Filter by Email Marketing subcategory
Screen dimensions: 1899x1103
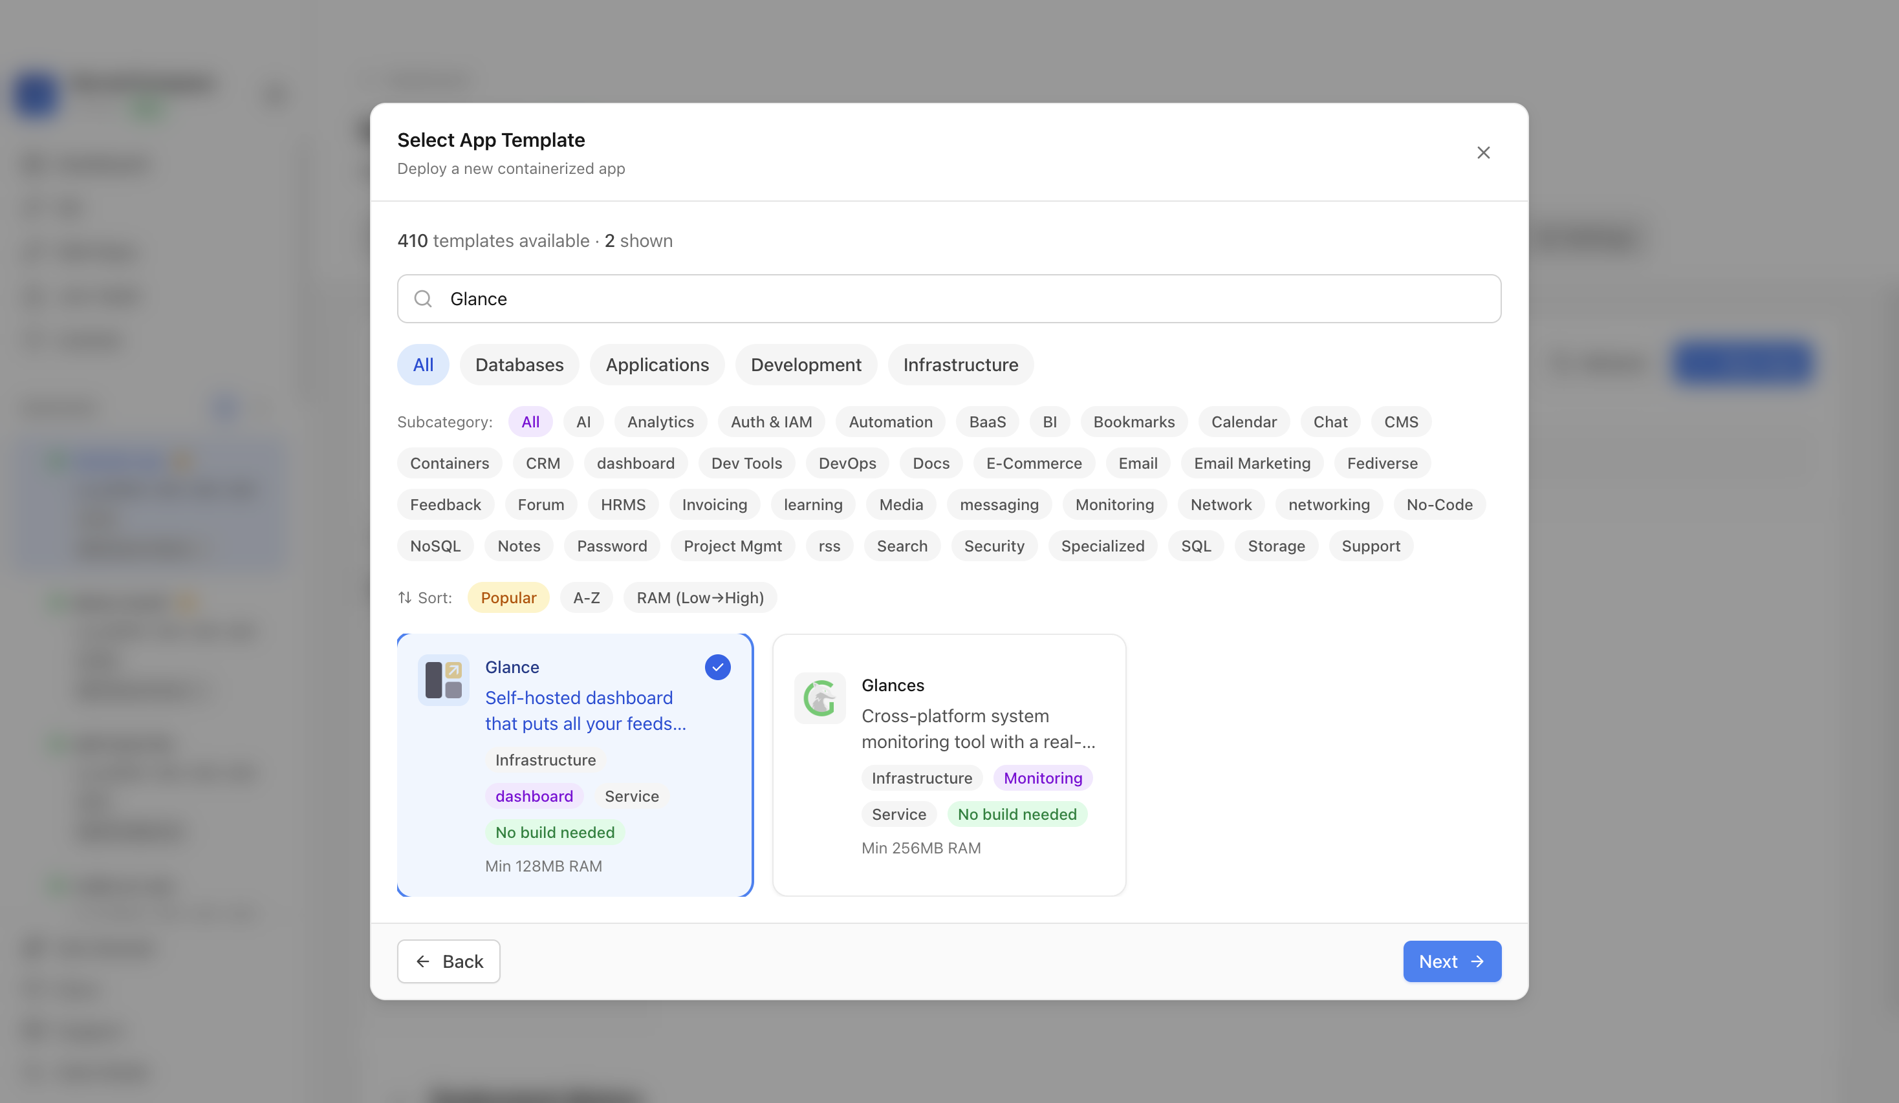click(1252, 464)
